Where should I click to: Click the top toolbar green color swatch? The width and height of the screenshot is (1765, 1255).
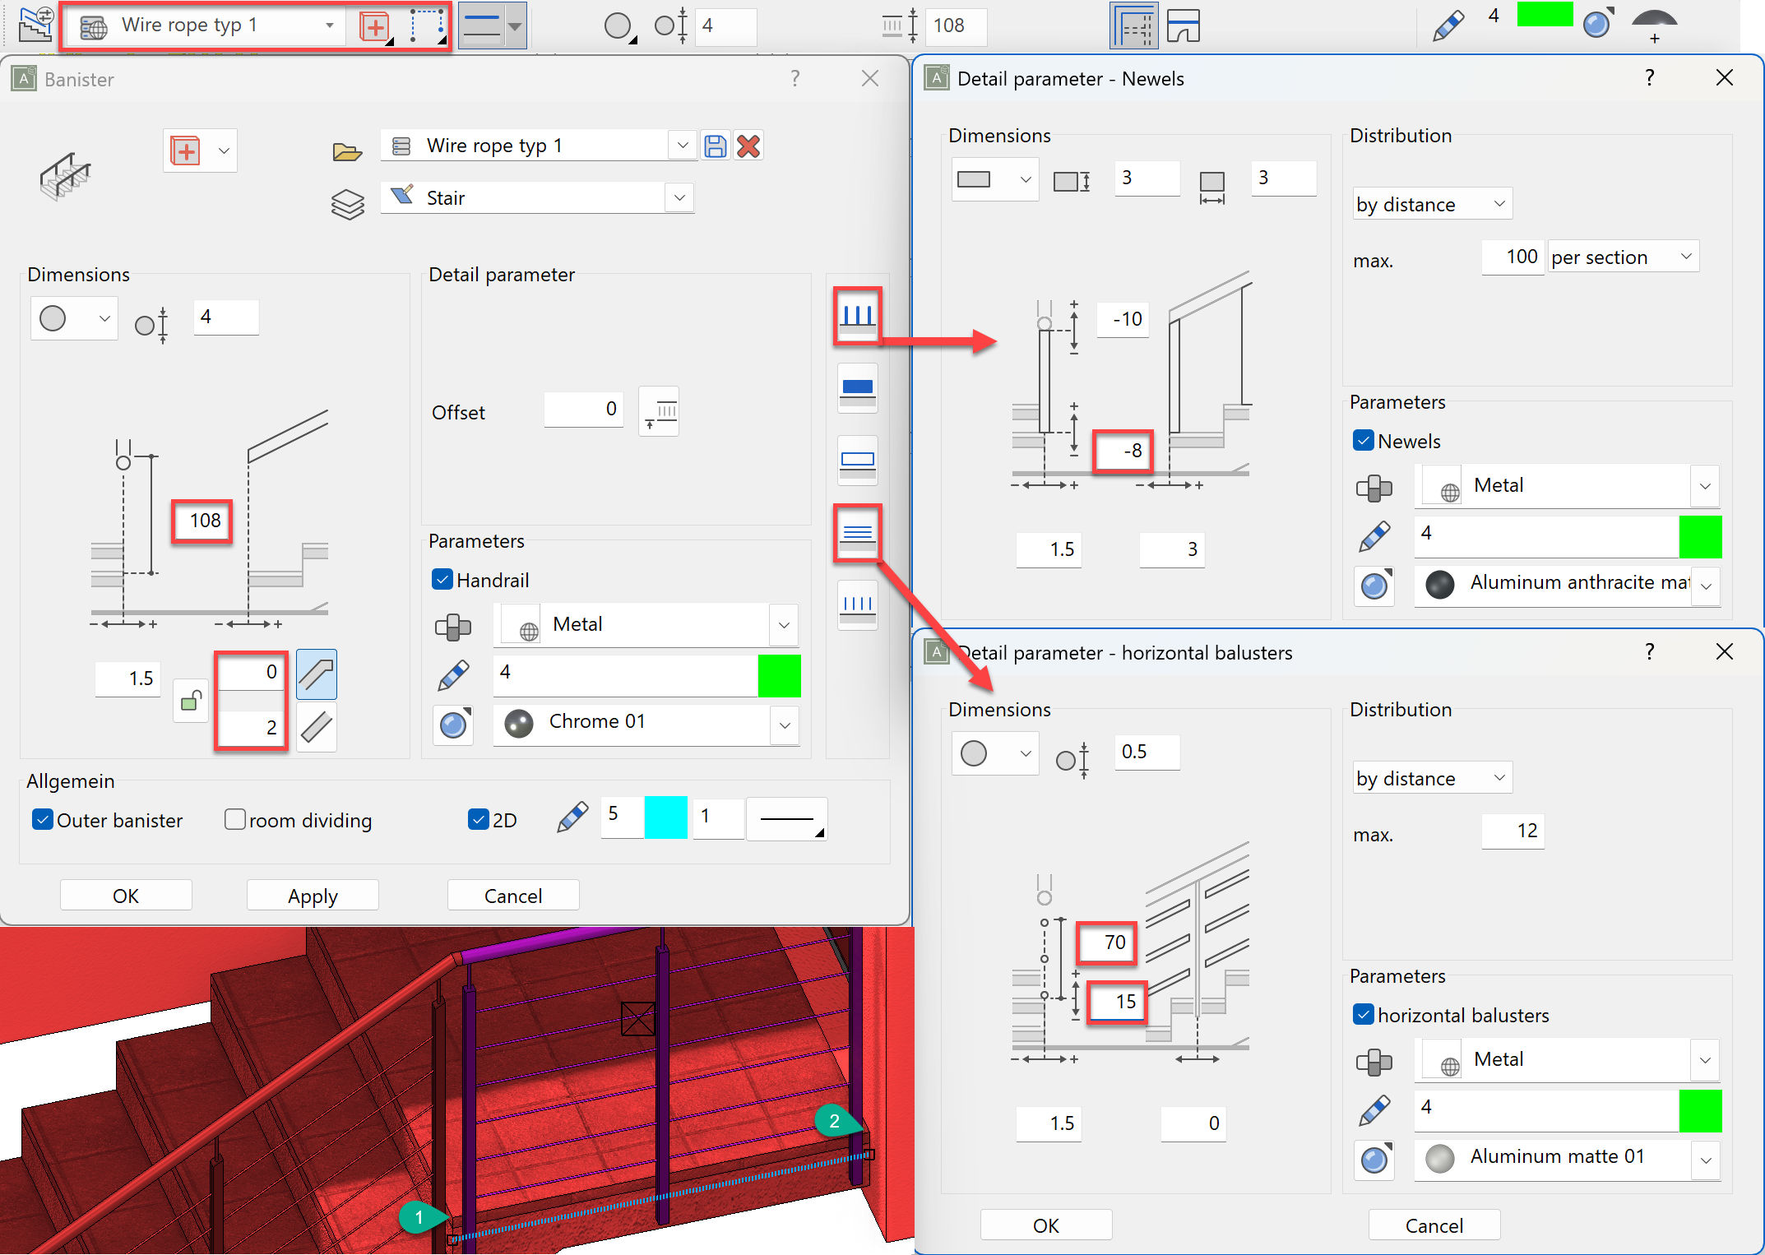[1545, 14]
